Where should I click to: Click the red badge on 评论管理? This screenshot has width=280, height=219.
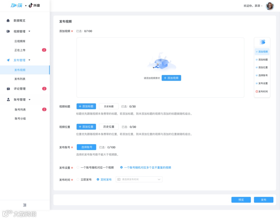(x=44, y=89)
